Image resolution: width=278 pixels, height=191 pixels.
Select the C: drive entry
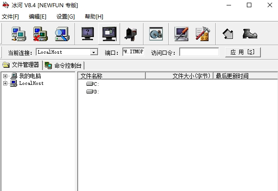coord(93,84)
